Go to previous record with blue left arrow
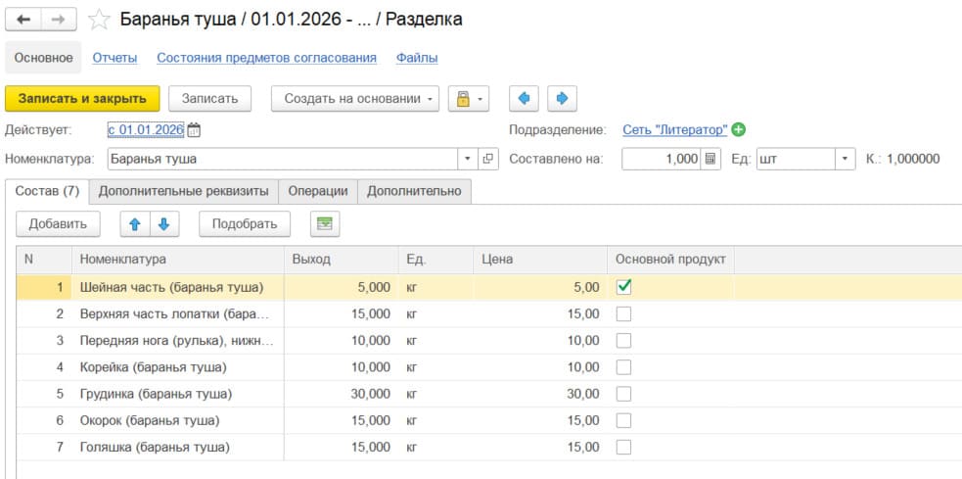Screen dimensions: 962x479 [524, 98]
